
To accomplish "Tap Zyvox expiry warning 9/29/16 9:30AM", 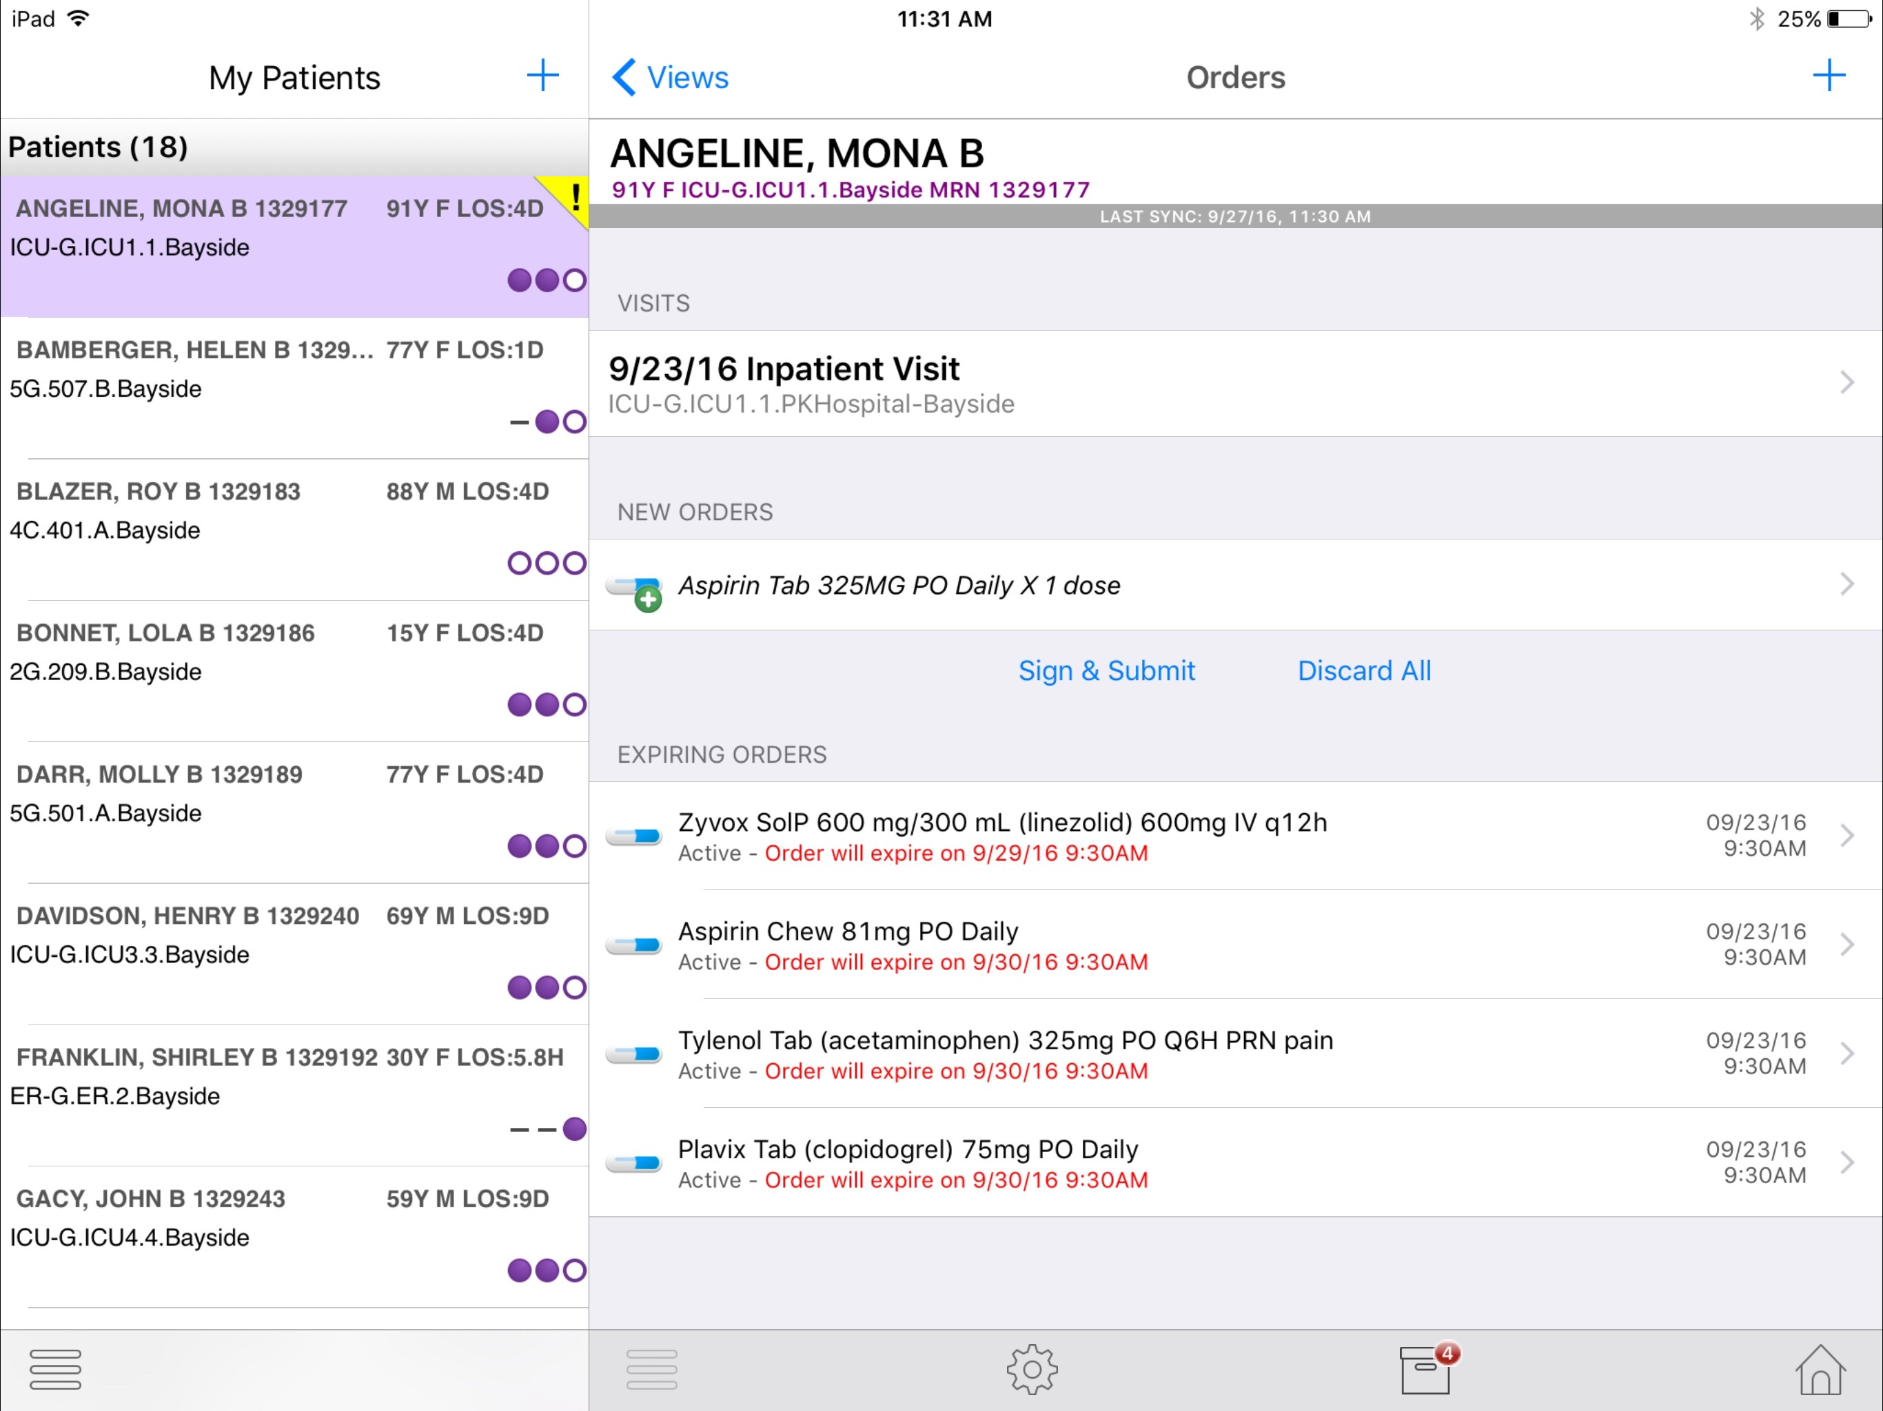I will click(x=956, y=853).
